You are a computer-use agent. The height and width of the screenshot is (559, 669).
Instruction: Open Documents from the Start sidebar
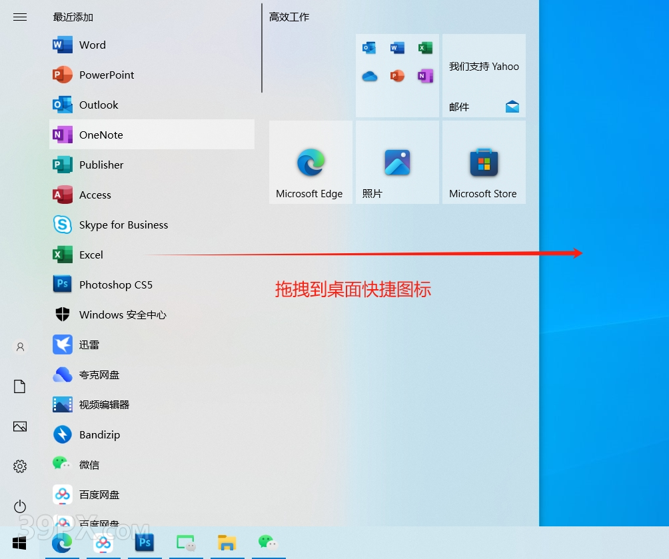click(x=19, y=386)
